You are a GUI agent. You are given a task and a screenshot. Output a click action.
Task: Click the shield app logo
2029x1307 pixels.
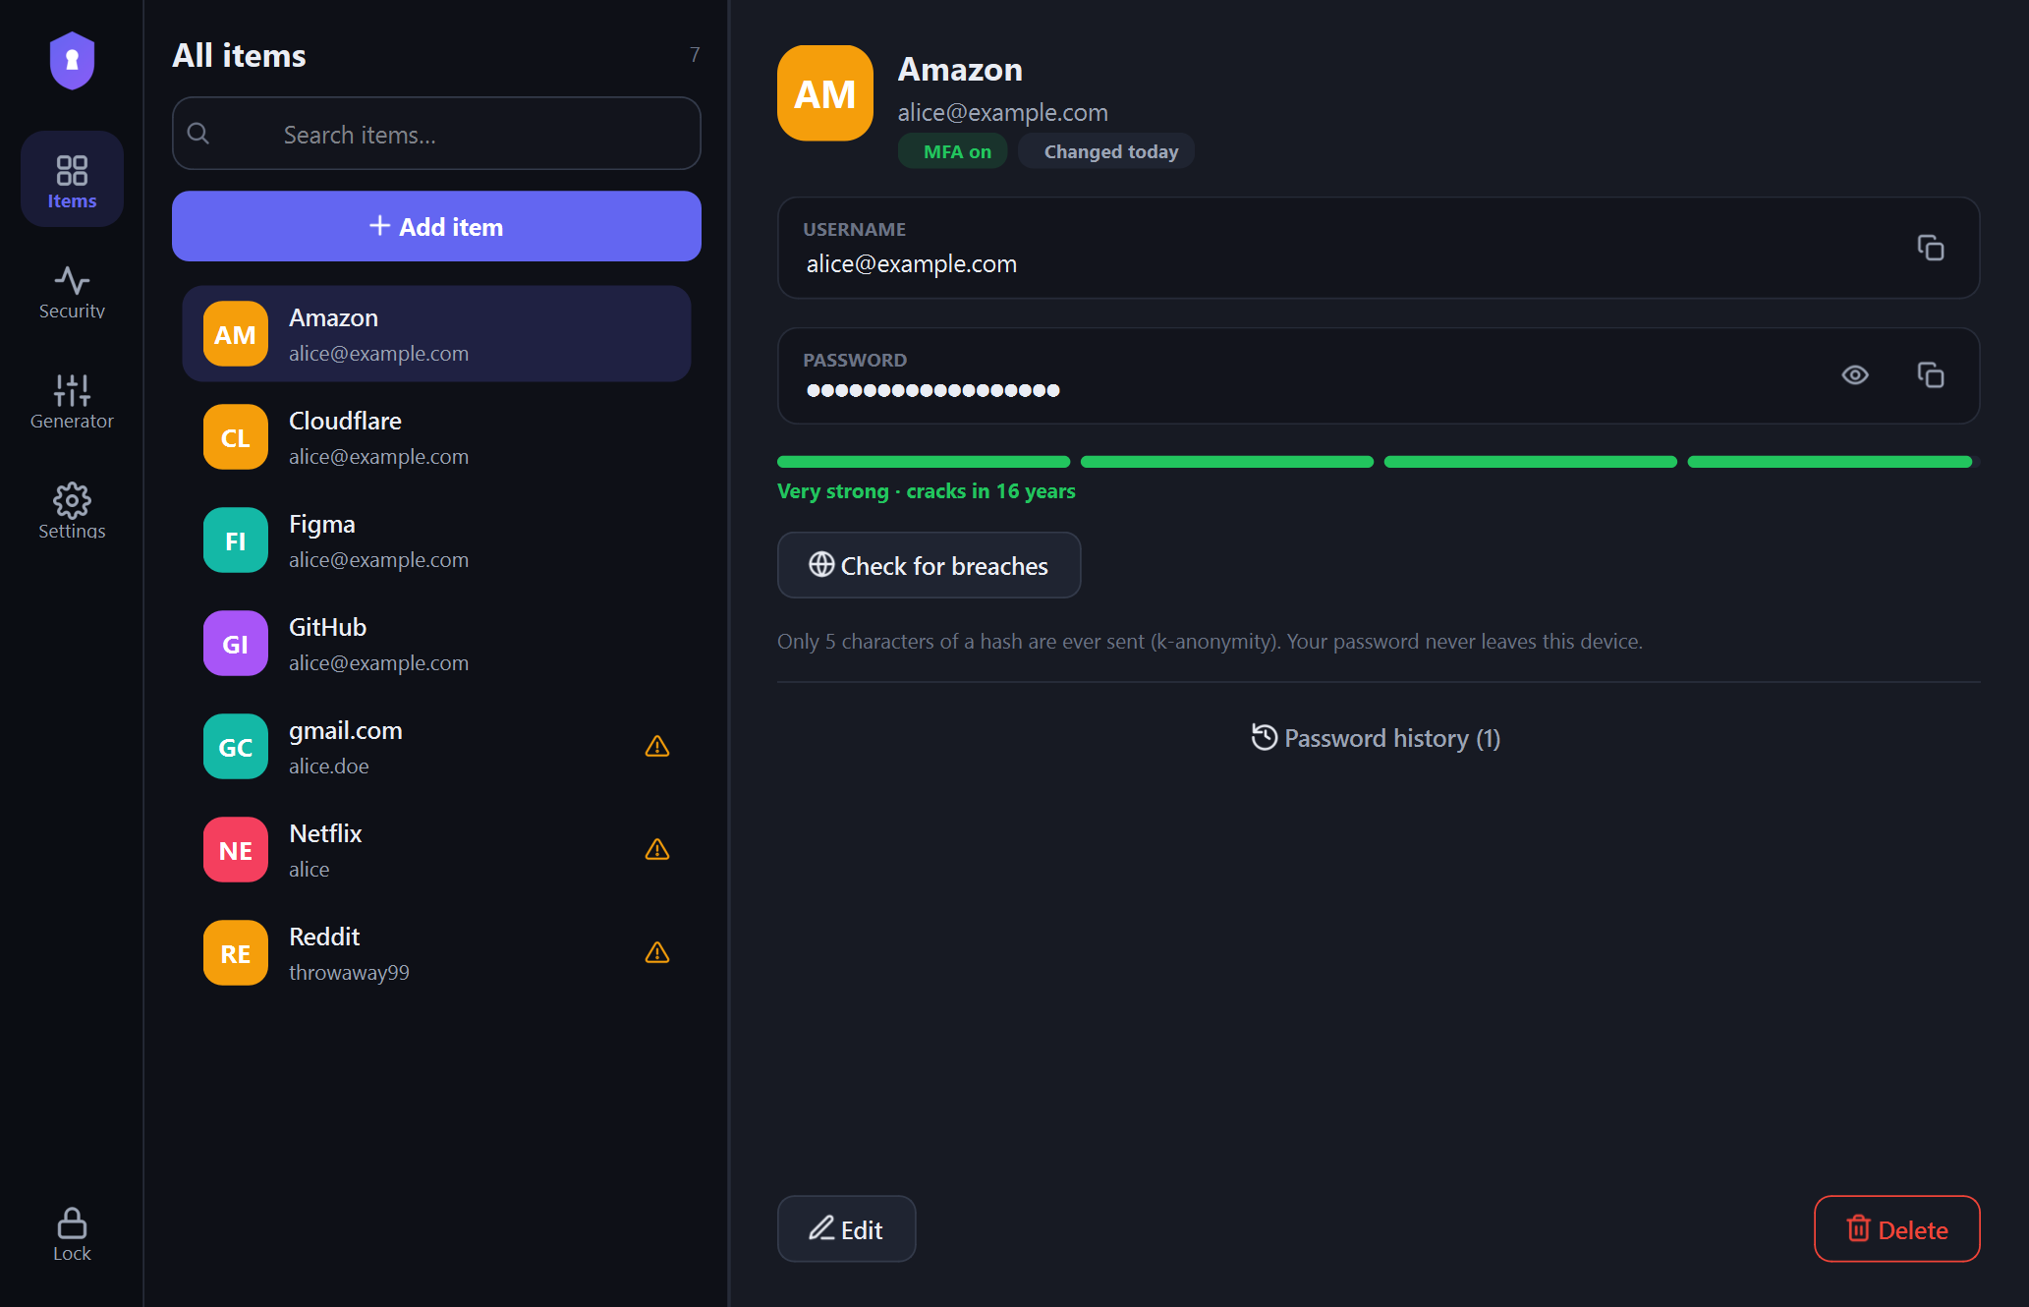[x=72, y=60]
